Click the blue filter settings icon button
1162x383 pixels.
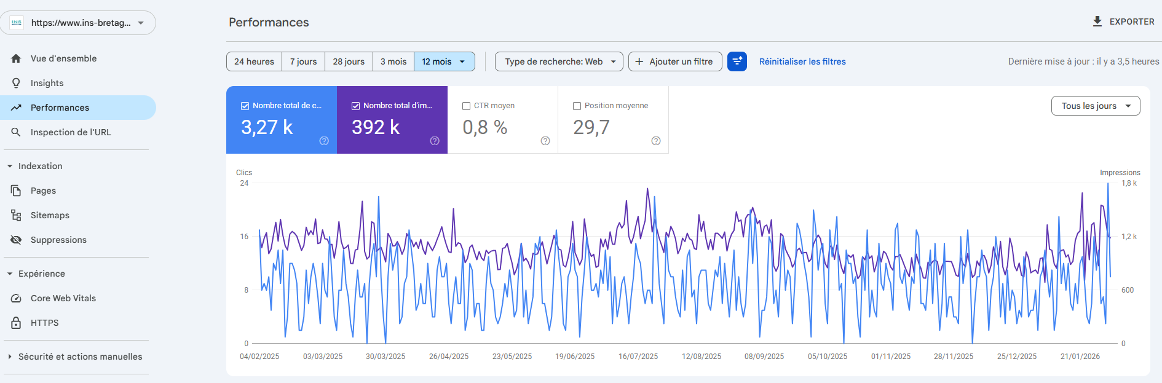click(737, 61)
